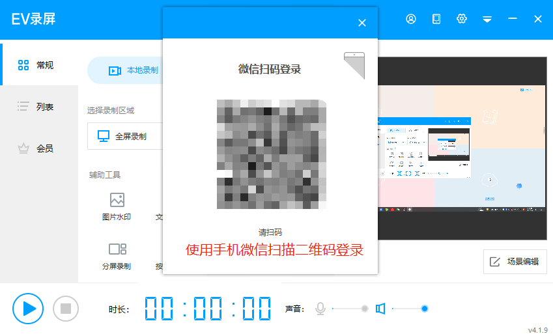Start recording with the play button
553x334 pixels.
point(28,309)
